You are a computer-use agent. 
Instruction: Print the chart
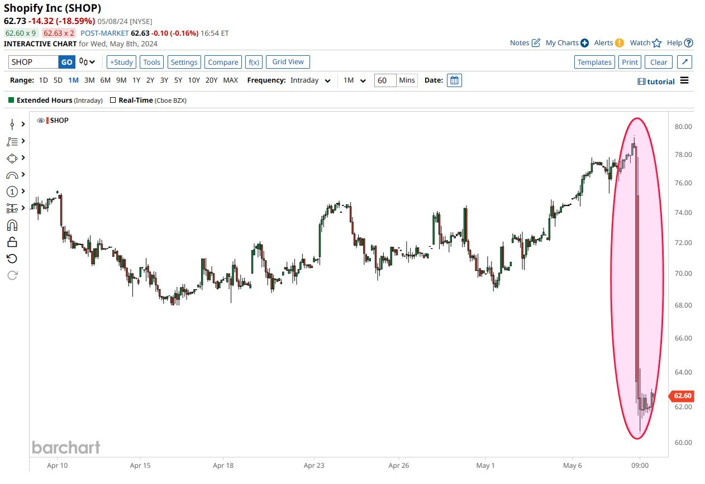(630, 62)
